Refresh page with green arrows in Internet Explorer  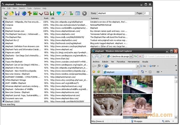tap(135, 56)
